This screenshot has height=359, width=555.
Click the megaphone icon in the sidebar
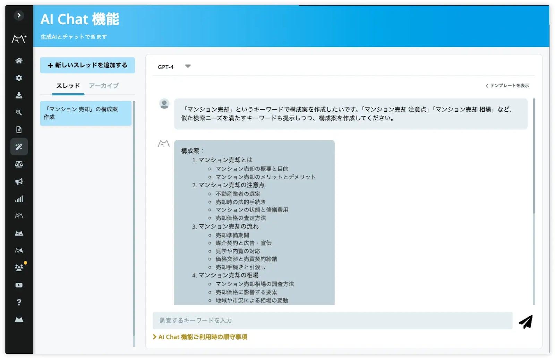click(x=19, y=181)
